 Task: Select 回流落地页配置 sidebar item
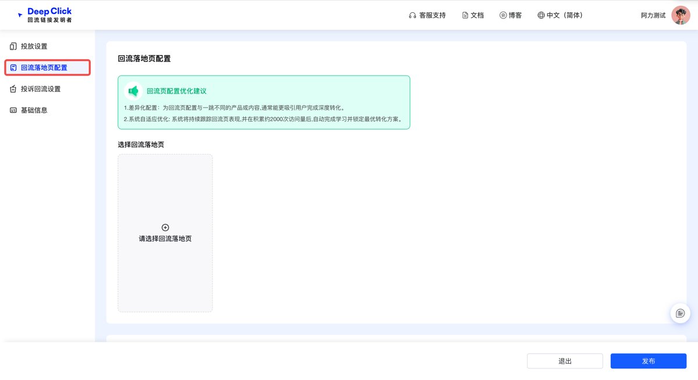point(47,68)
